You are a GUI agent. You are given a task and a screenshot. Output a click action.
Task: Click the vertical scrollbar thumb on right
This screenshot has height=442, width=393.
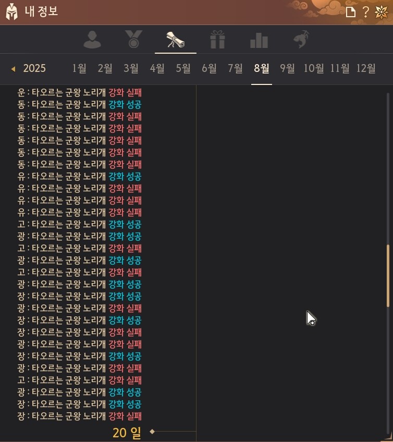click(x=388, y=275)
